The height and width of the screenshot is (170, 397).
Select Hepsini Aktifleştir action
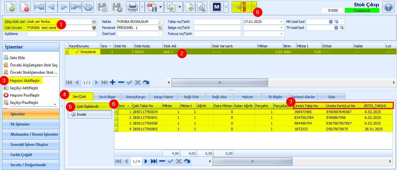[x=24, y=80]
